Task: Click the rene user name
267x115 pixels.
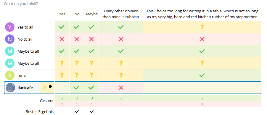Action: coord(22,75)
